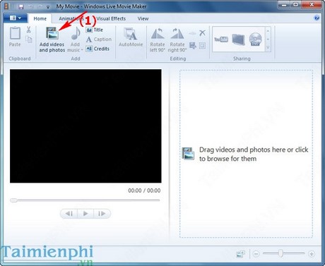This screenshot has width=325, height=266.
Task: Click Save icon in quick access toolbar
Action: click(21, 6)
